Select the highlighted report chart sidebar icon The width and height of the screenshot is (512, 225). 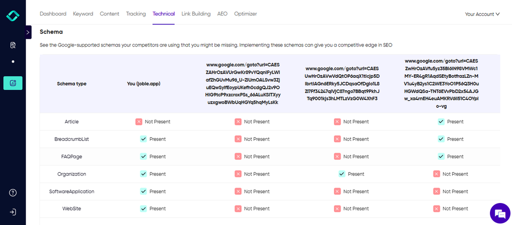(x=12, y=83)
